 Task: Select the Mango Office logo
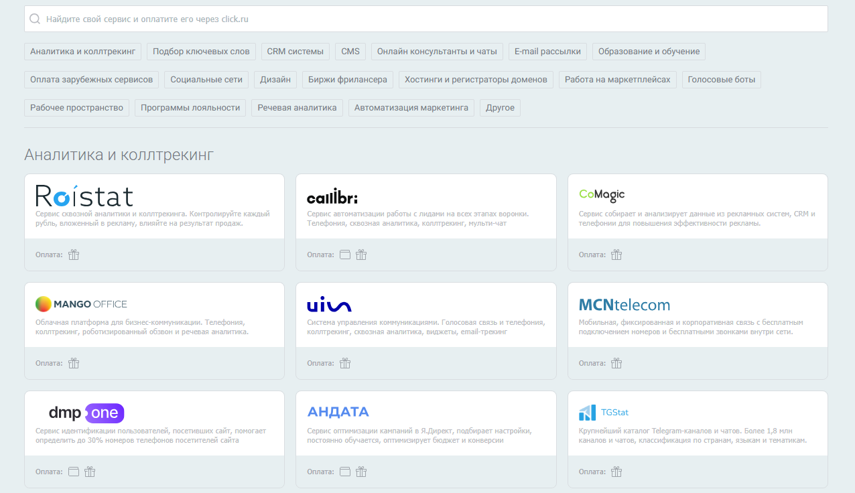click(81, 304)
